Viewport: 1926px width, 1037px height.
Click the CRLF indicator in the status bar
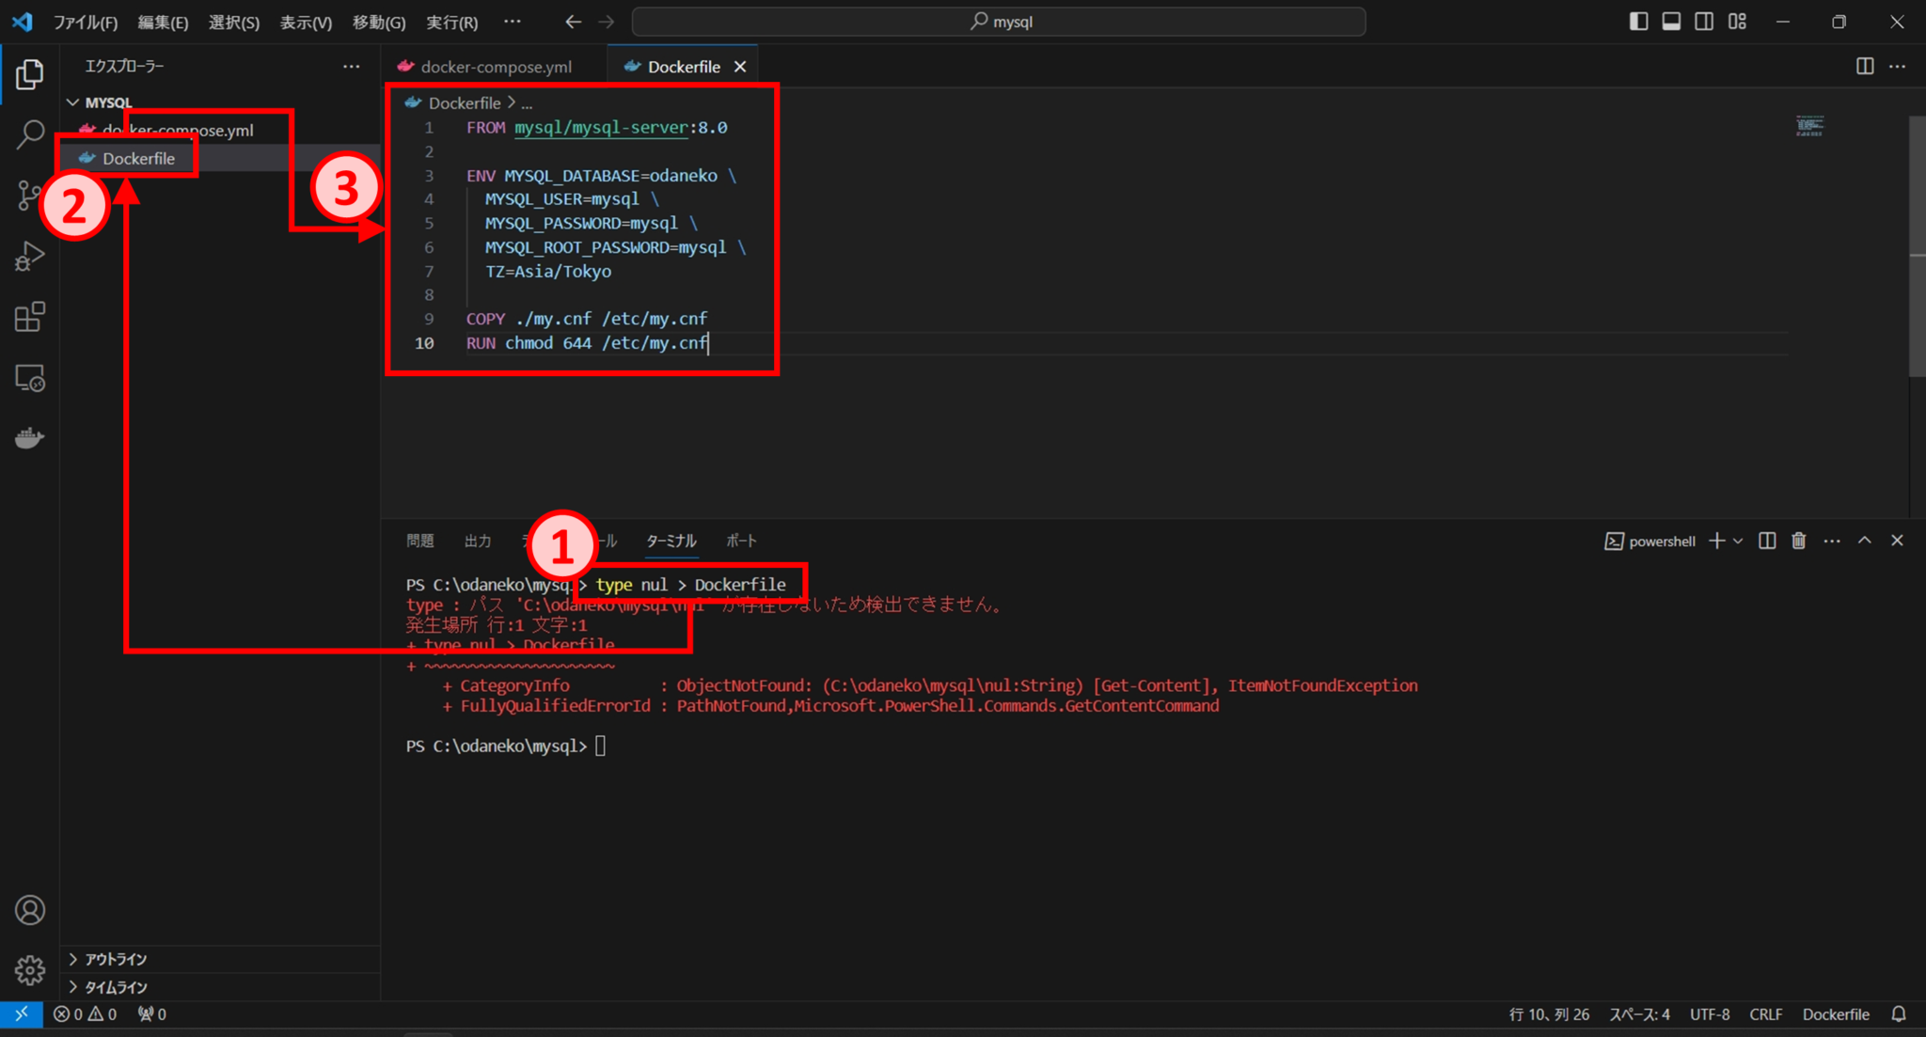coord(1765,1014)
